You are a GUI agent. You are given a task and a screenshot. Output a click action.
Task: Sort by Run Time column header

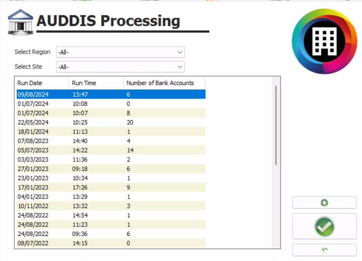[96, 83]
